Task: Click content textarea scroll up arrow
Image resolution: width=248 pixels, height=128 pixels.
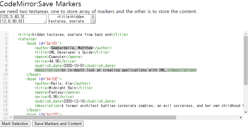Action: [x=93, y=15]
